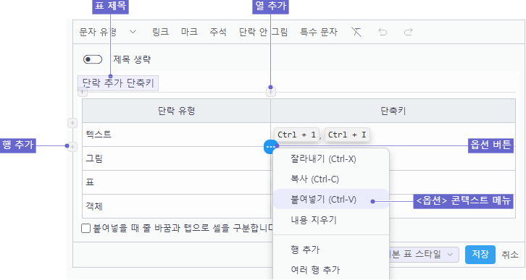Click the plus handle at table top-left corner
Image resolution: width=526 pixels, height=280 pixels.
coord(83,91)
